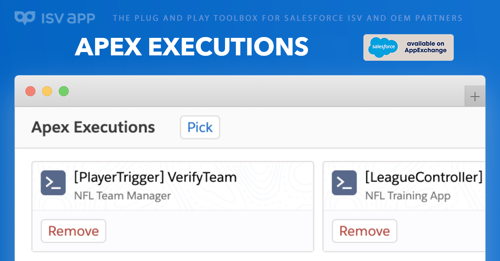
Task: Click the ISV App binoculars logo
Action: 26,17
